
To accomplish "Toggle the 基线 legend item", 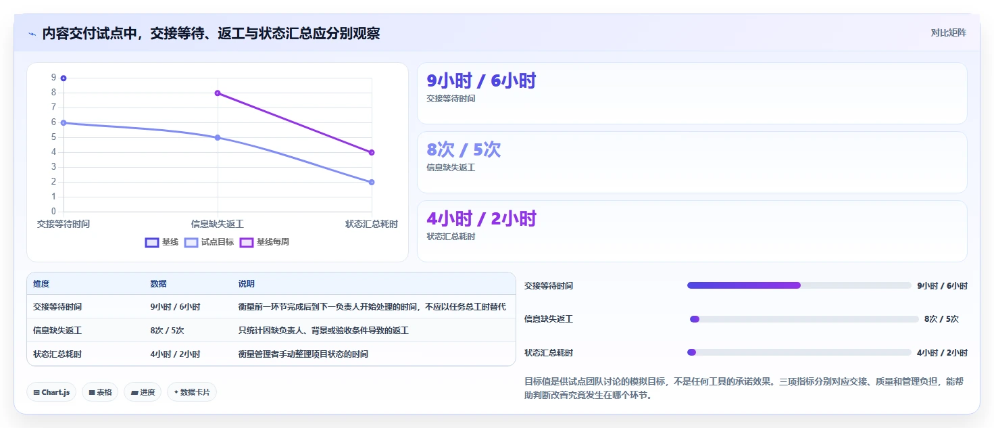I will [x=162, y=242].
